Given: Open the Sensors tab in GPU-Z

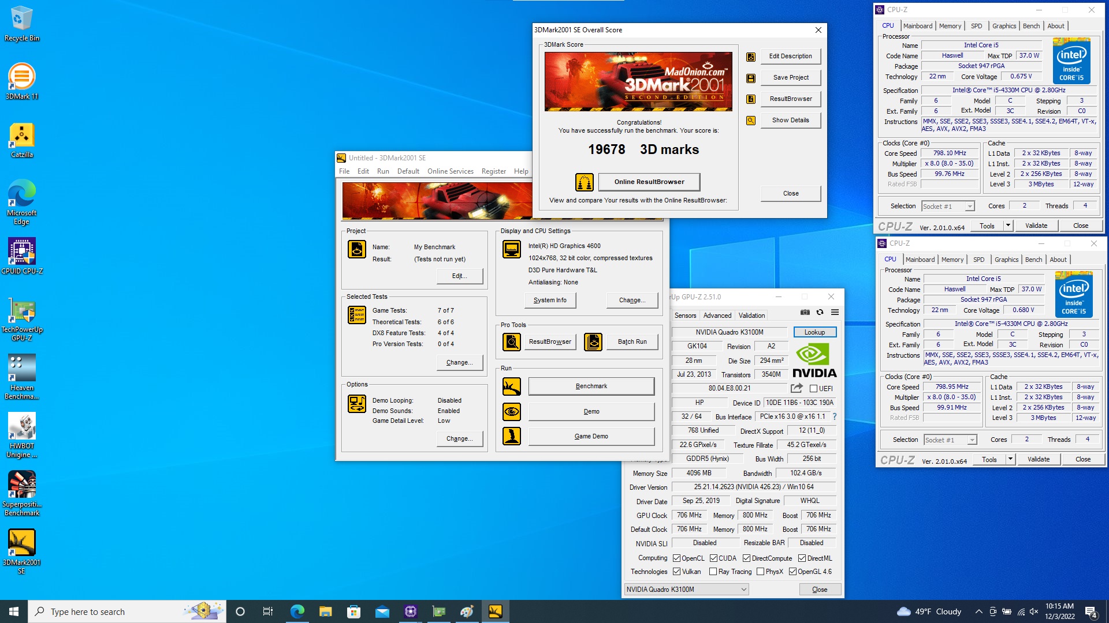Looking at the screenshot, I should 686,316.
